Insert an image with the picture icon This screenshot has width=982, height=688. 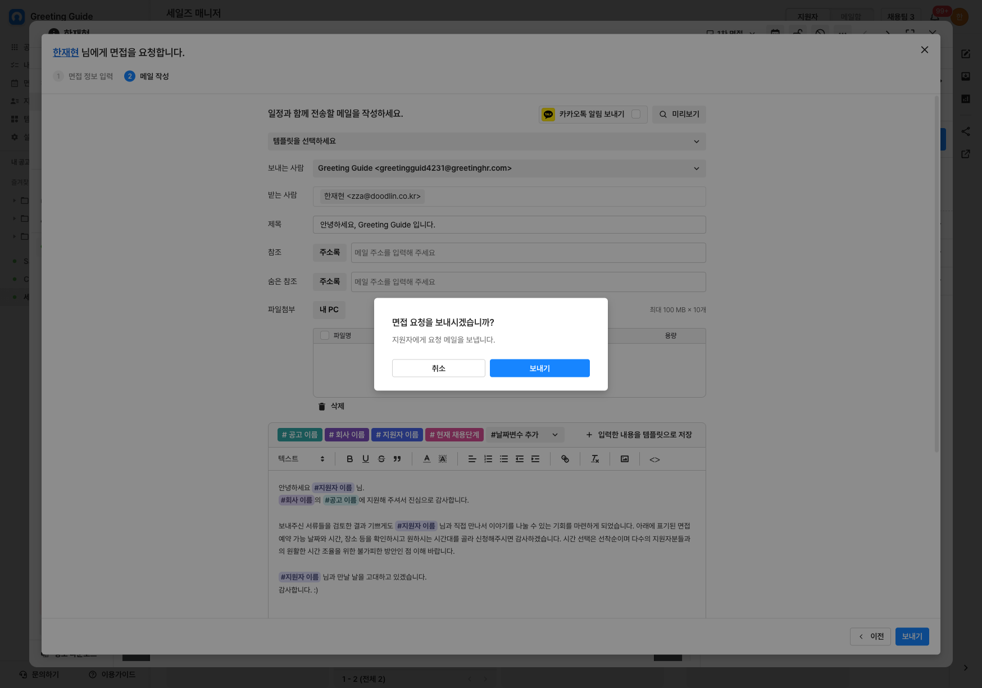(x=625, y=459)
